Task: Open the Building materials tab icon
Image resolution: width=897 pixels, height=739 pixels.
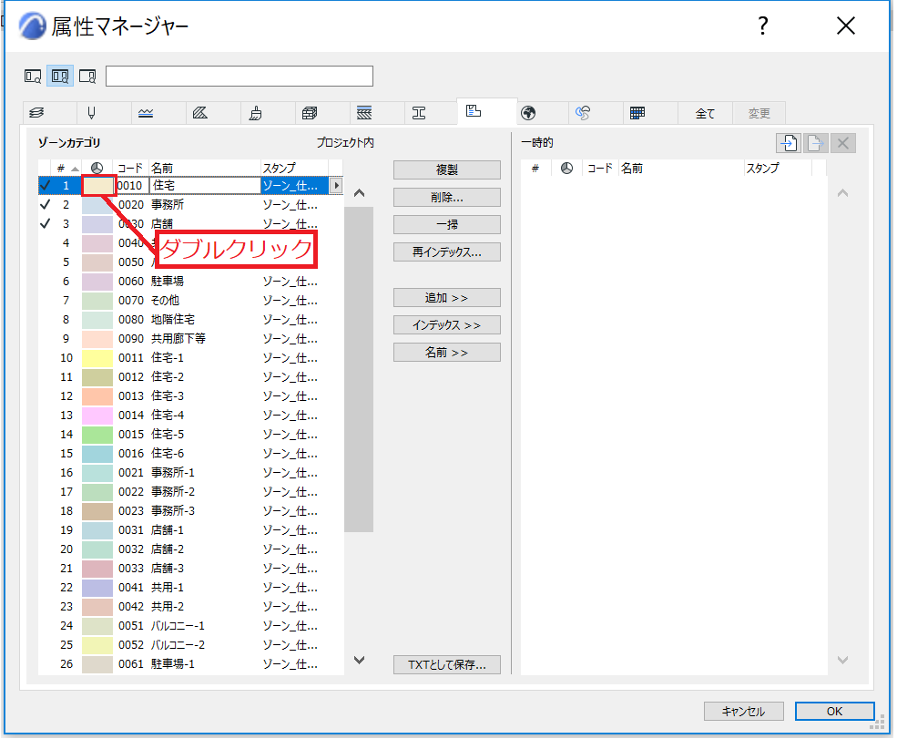Action: tap(310, 113)
